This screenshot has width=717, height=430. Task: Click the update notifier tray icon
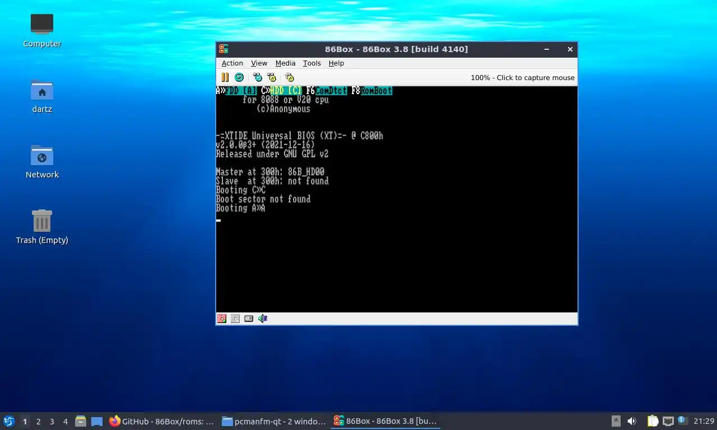click(682, 420)
